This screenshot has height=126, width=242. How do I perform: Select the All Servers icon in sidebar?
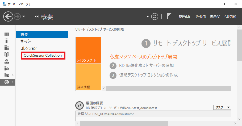7,48
